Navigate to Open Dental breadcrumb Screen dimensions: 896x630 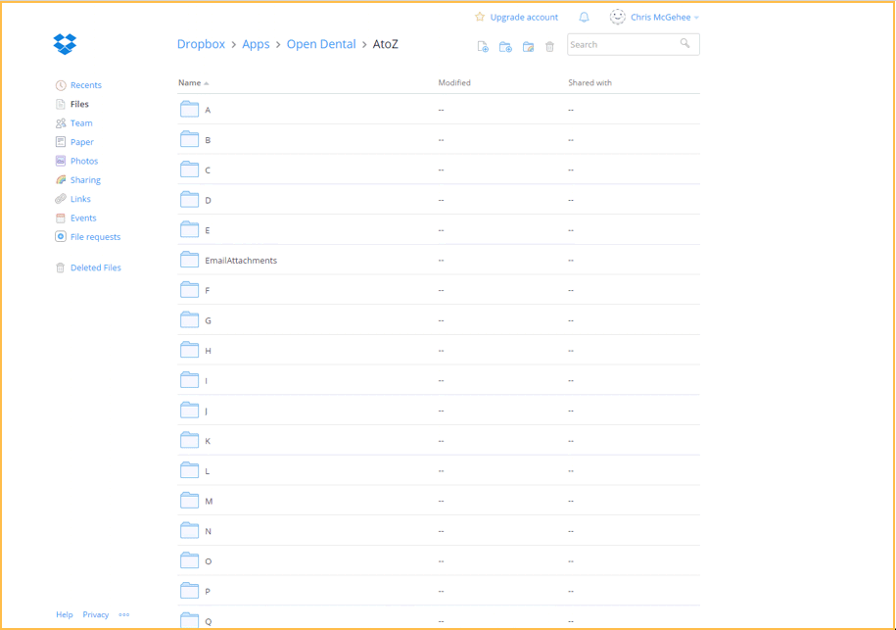pos(321,44)
